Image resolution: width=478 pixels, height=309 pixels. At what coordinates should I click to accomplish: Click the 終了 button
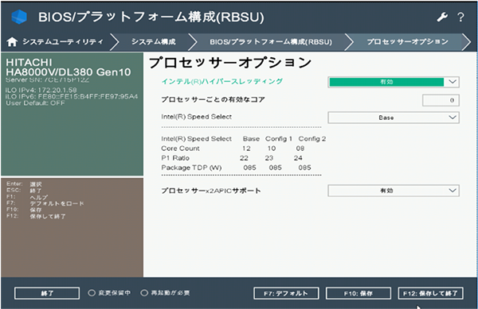click(47, 293)
